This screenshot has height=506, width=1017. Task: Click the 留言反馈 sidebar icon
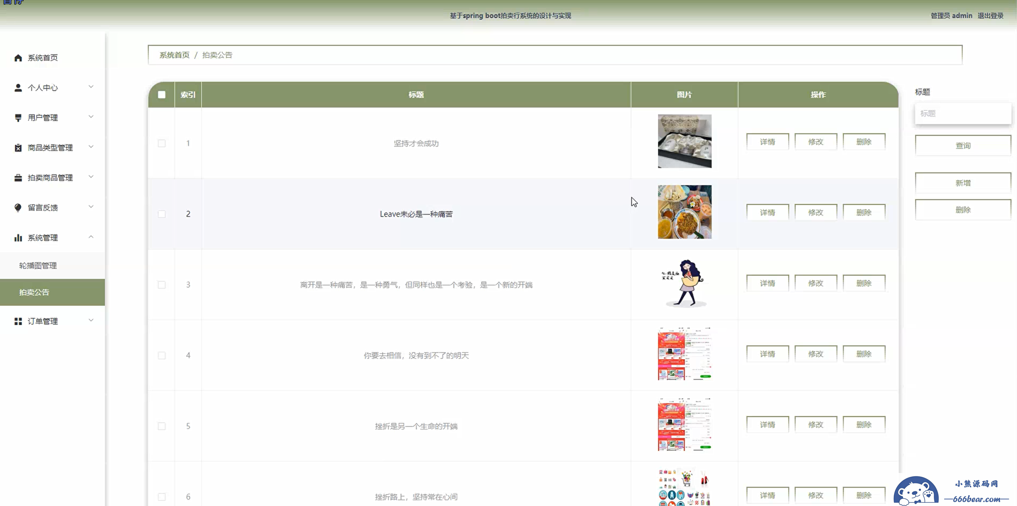point(18,208)
